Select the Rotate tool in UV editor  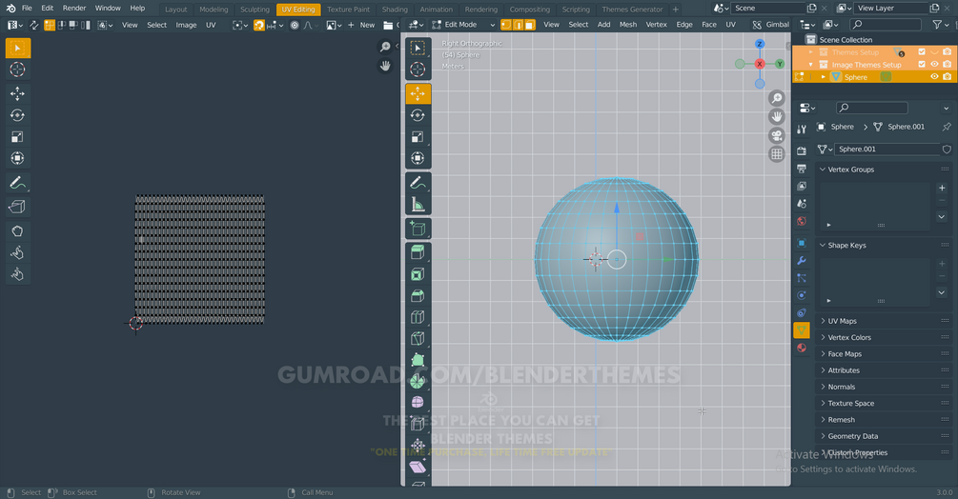(x=18, y=115)
